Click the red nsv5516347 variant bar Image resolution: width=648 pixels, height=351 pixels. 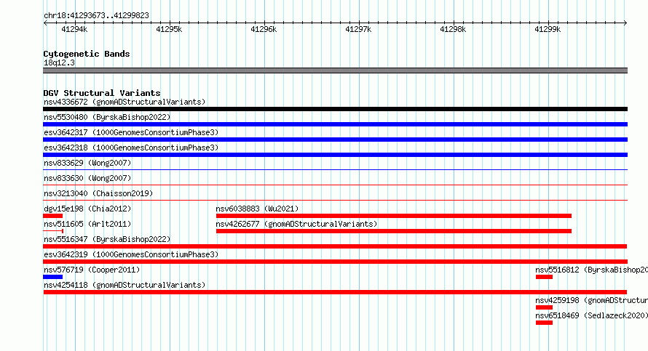(335, 246)
